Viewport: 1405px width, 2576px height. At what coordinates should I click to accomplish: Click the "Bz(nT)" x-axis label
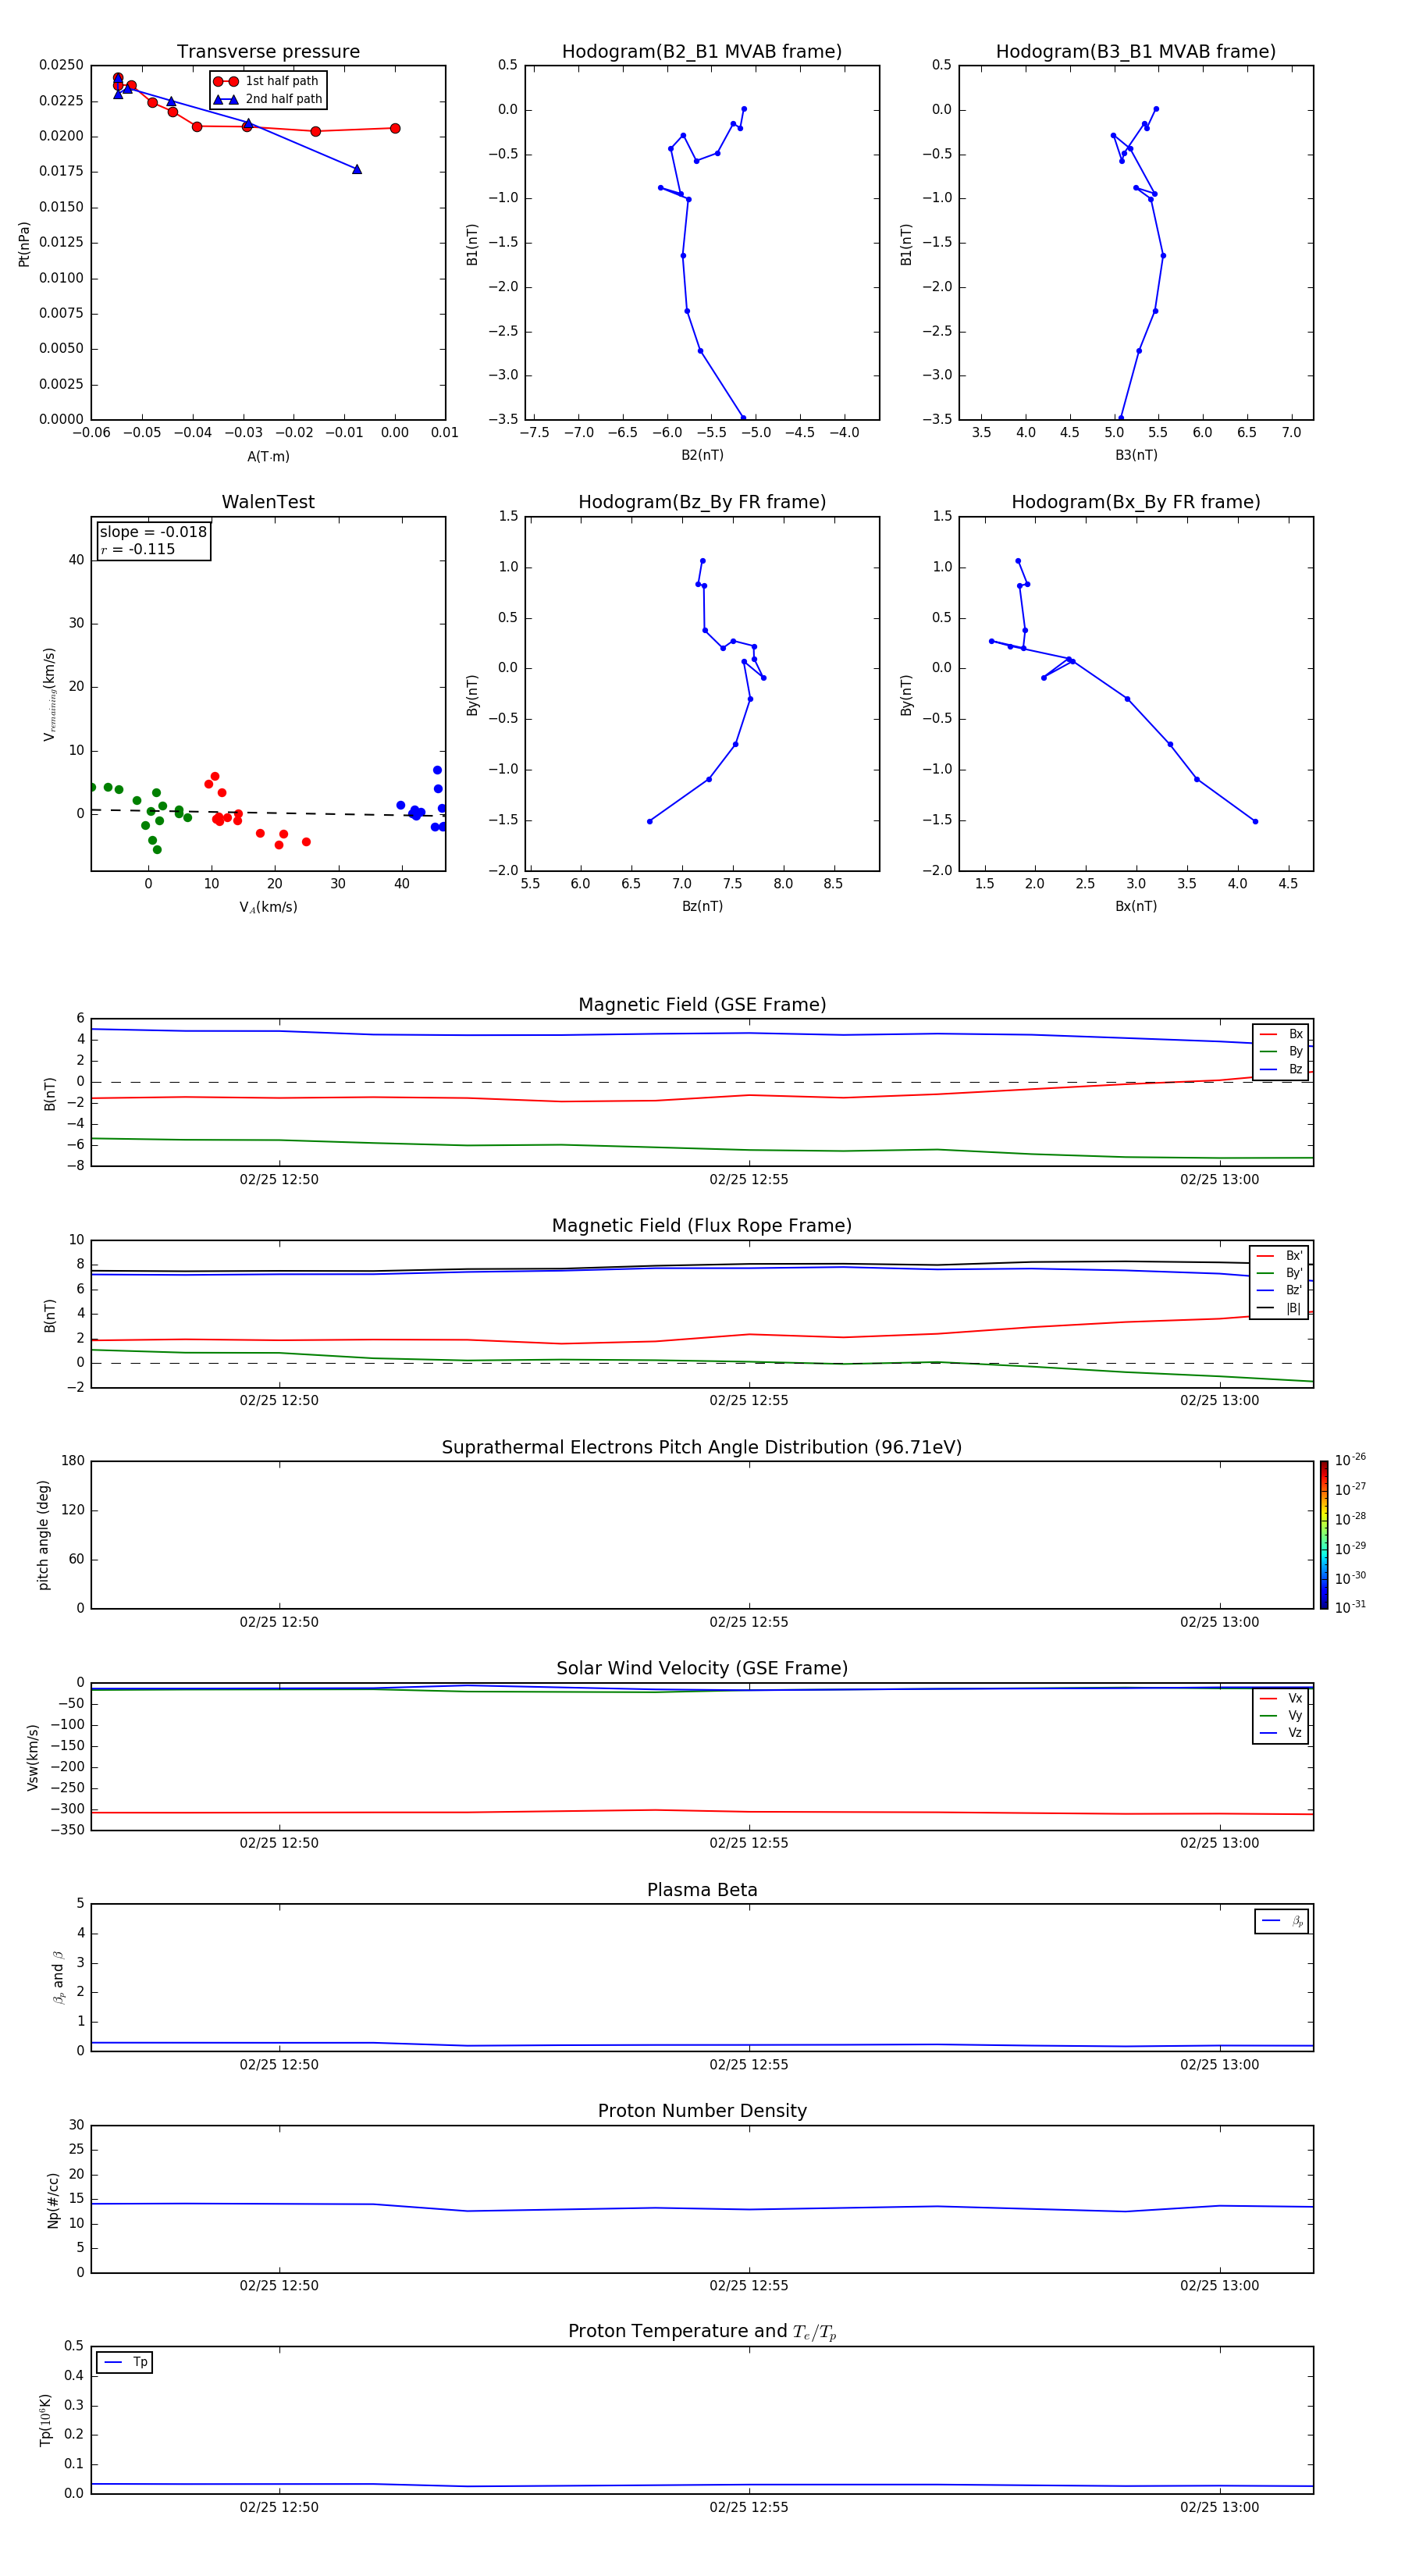[x=702, y=906]
